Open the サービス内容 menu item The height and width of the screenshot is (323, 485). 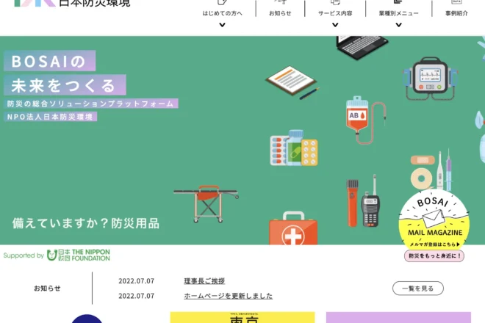(x=335, y=13)
